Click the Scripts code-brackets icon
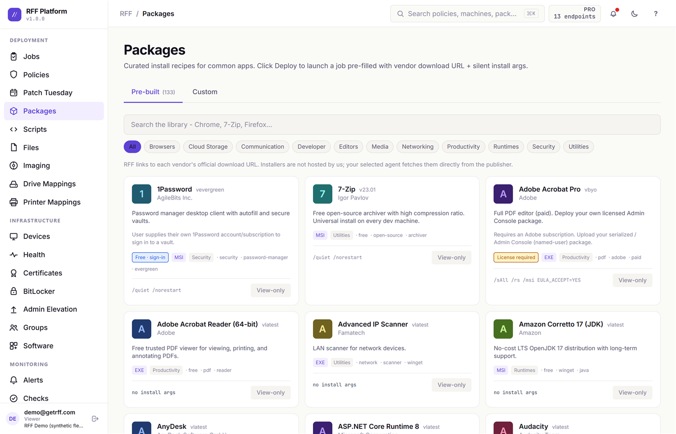The image size is (676, 434). [x=14, y=129]
